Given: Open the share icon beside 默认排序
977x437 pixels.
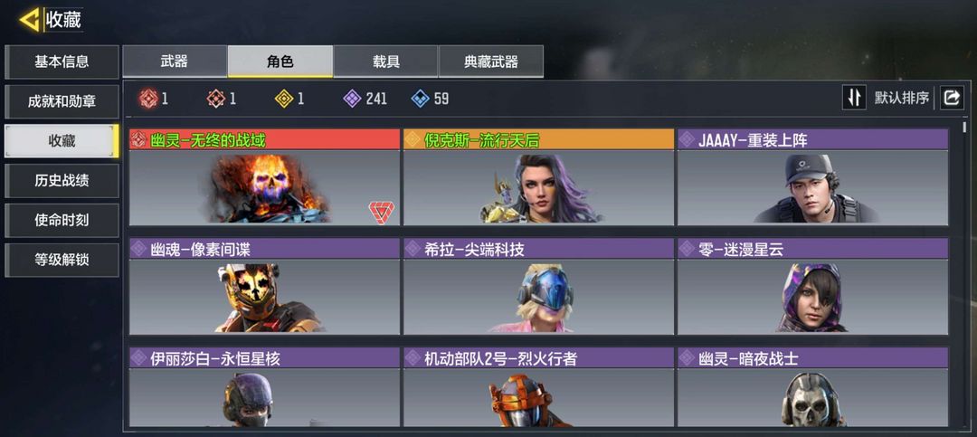Looking at the screenshot, I should 952,98.
